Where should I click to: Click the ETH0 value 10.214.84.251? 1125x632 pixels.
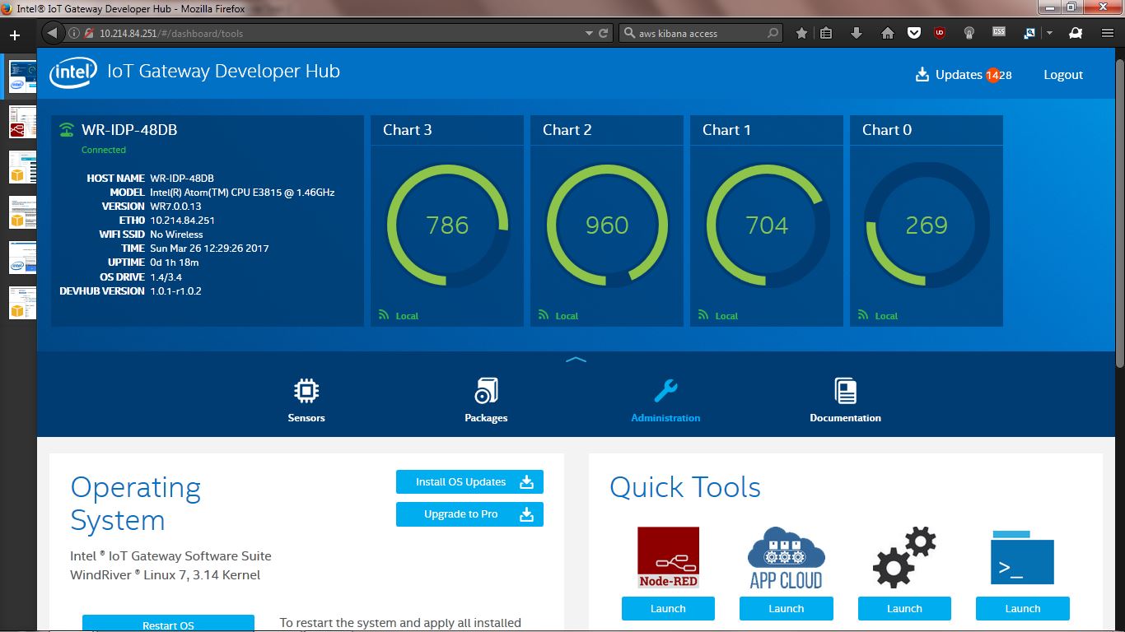point(182,221)
